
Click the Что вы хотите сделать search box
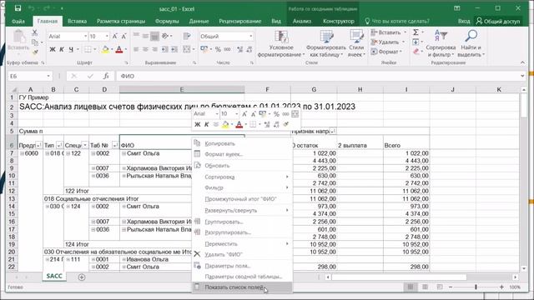click(397, 21)
